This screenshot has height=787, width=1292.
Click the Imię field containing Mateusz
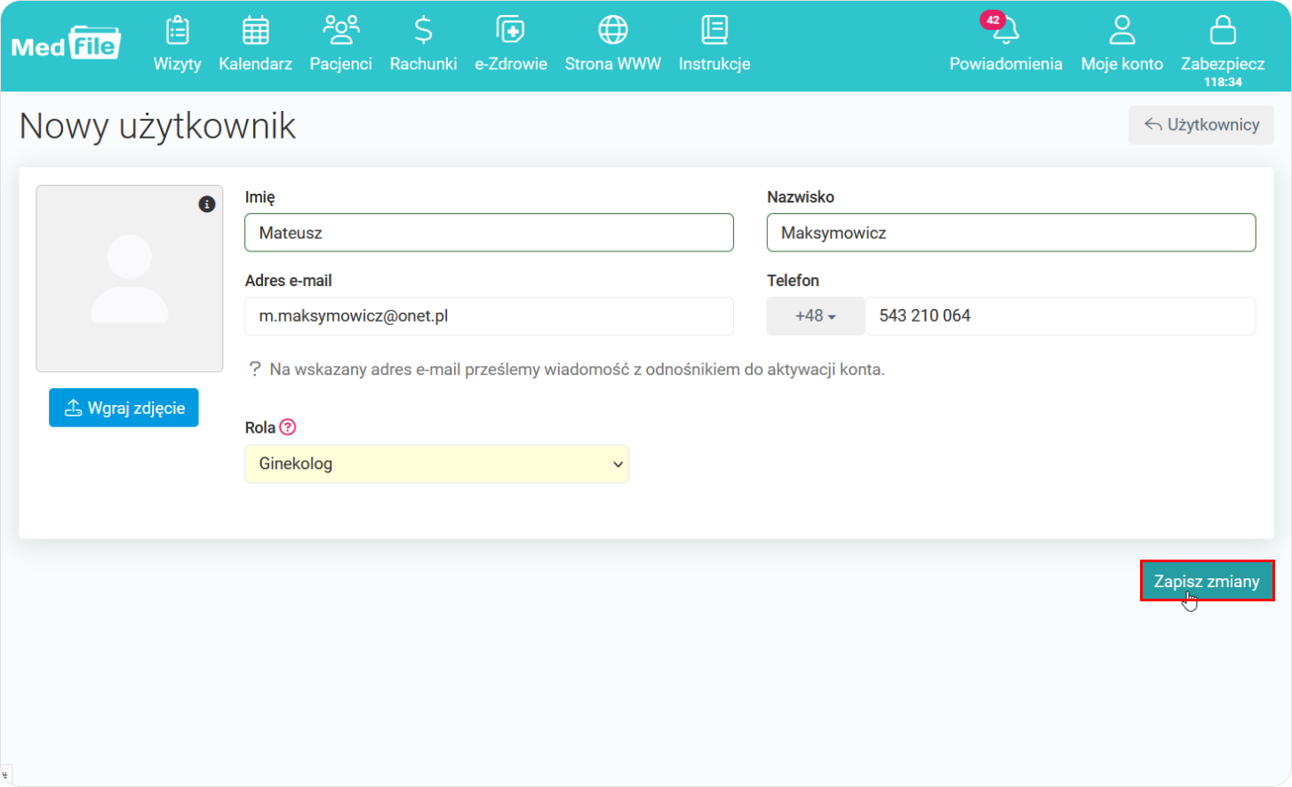(489, 233)
